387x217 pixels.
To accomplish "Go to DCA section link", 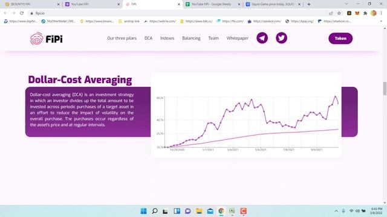I will coord(148,38).
